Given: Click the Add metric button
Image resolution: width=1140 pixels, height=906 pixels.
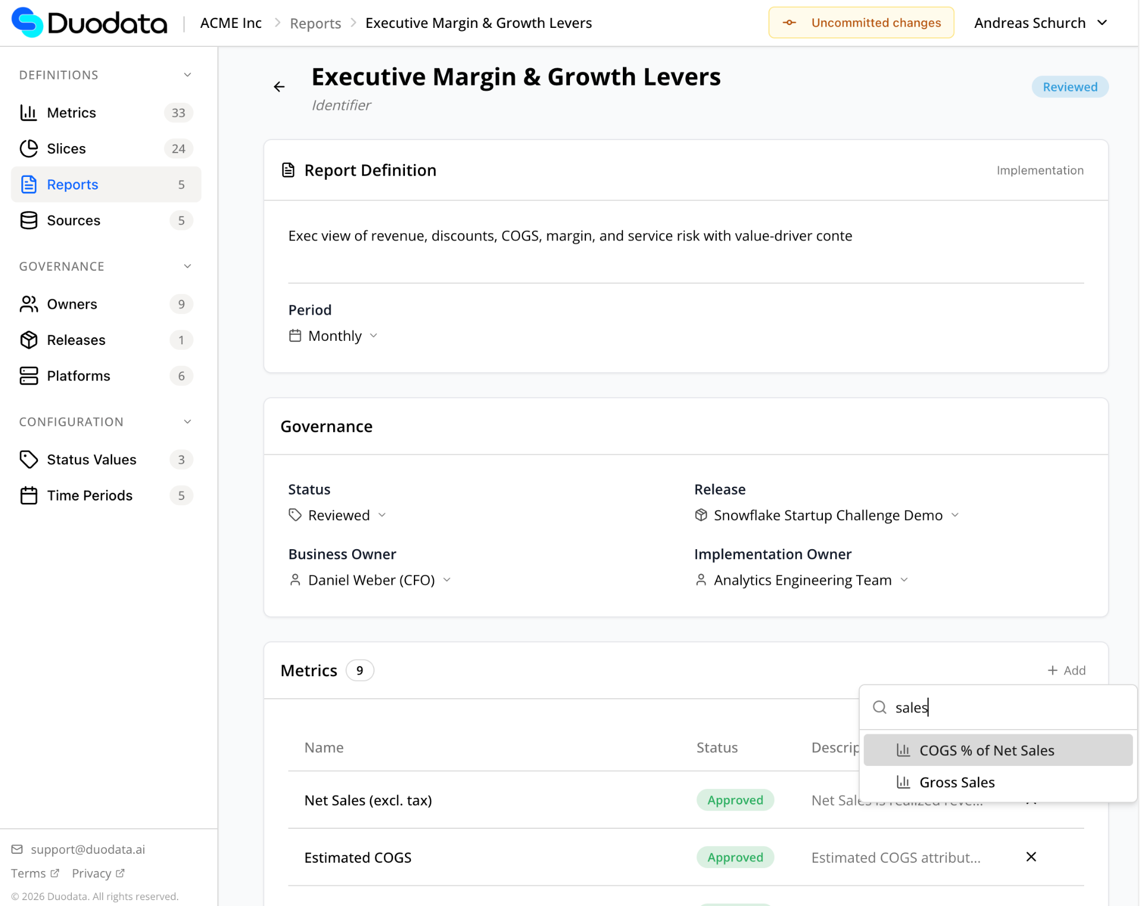Looking at the screenshot, I should pos(1066,670).
